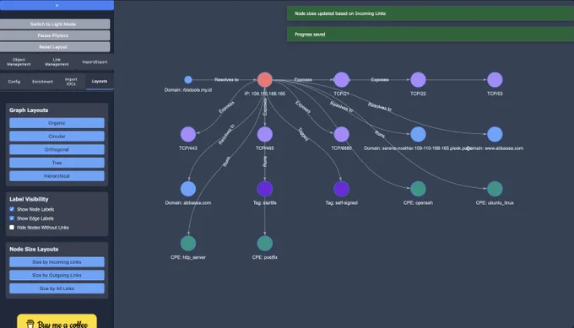Apply the Tree graph layout
Viewport: 574px width, 328px height.
click(57, 163)
